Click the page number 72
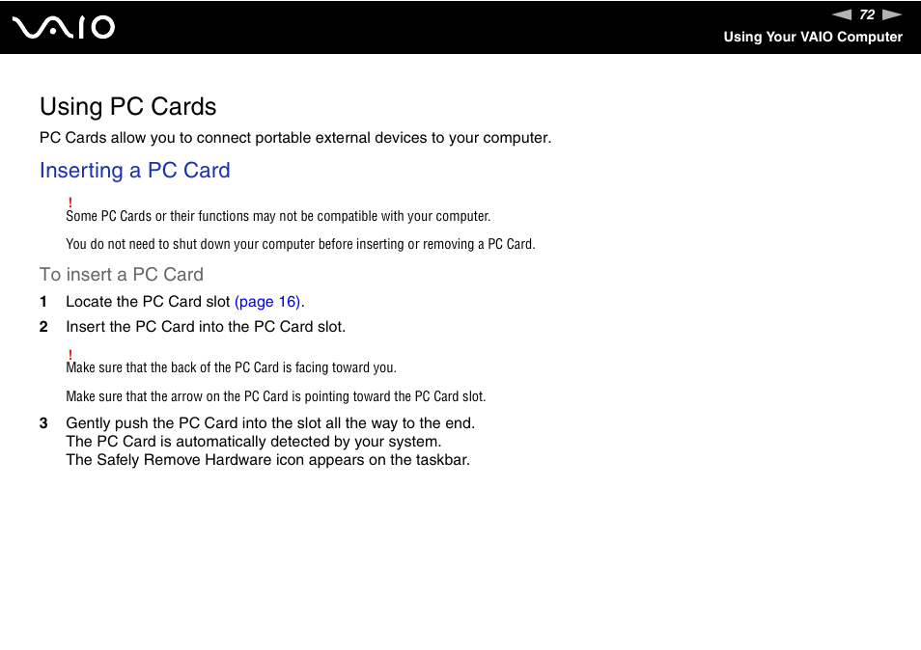Image resolution: width=921 pixels, height=650 pixels. point(867,14)
